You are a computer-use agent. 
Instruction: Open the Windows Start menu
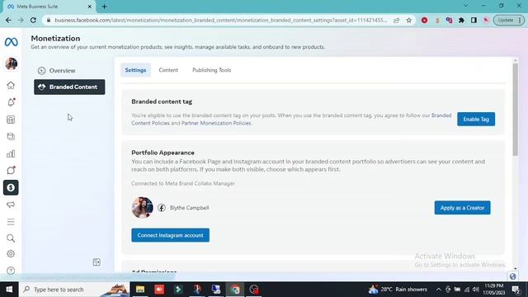[x=9, y=290]
